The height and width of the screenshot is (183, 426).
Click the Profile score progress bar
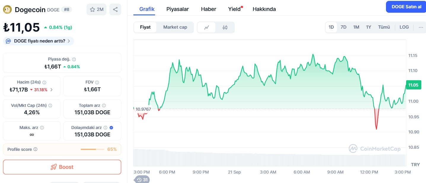click(92, 149)
